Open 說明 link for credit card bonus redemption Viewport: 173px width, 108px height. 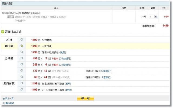coord(63,53)
